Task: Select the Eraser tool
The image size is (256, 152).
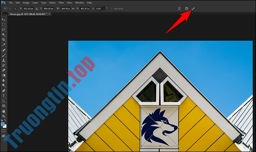Action: [x=4, y=70]
